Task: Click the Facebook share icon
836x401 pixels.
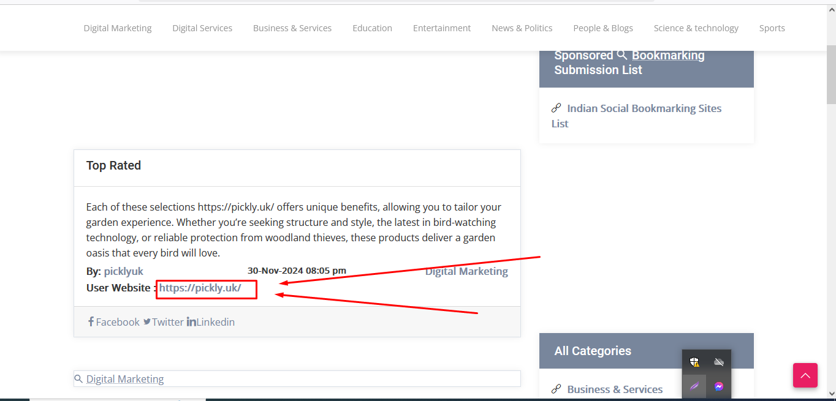Action: click(x=91, y=321)
